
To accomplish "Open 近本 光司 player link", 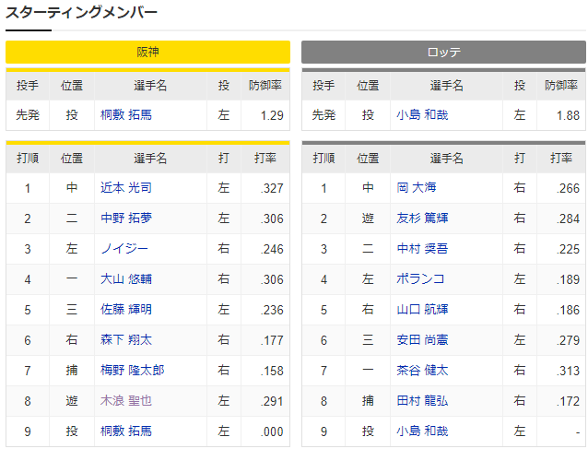I will pos(126,187).
